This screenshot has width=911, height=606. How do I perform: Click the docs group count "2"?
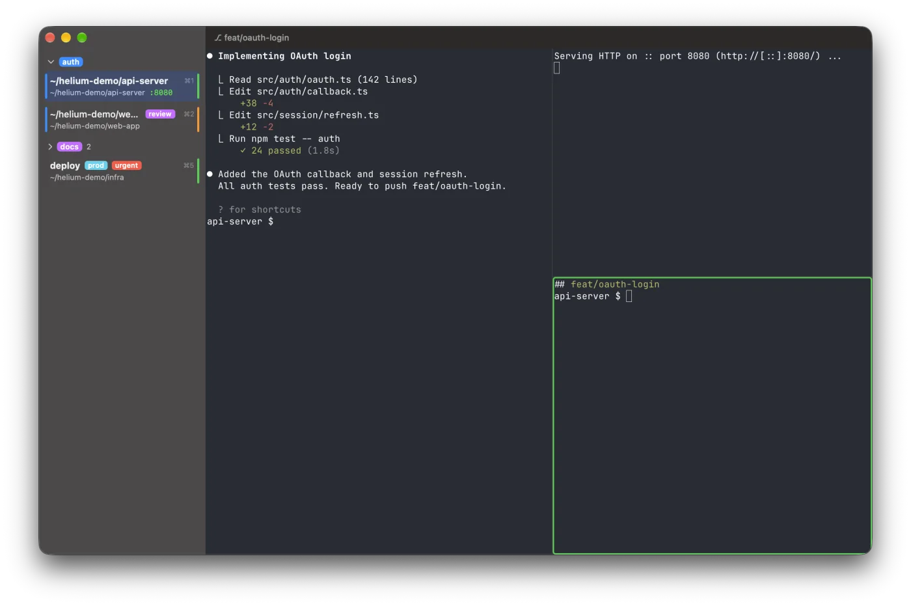coord(88,146)
